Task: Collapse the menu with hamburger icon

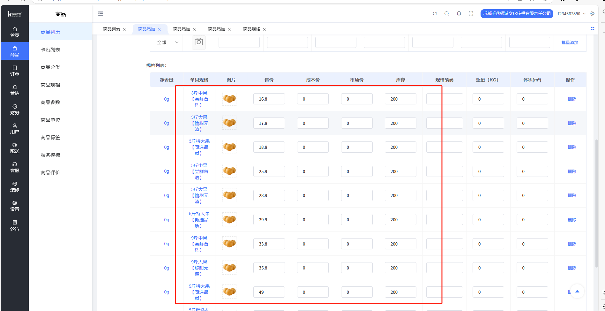Action: (101, 14)
